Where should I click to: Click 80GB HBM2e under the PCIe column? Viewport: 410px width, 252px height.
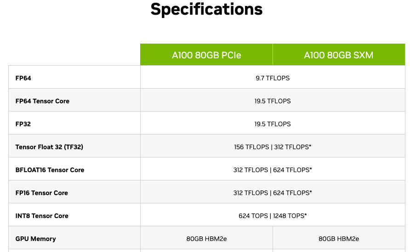[206, 239]
